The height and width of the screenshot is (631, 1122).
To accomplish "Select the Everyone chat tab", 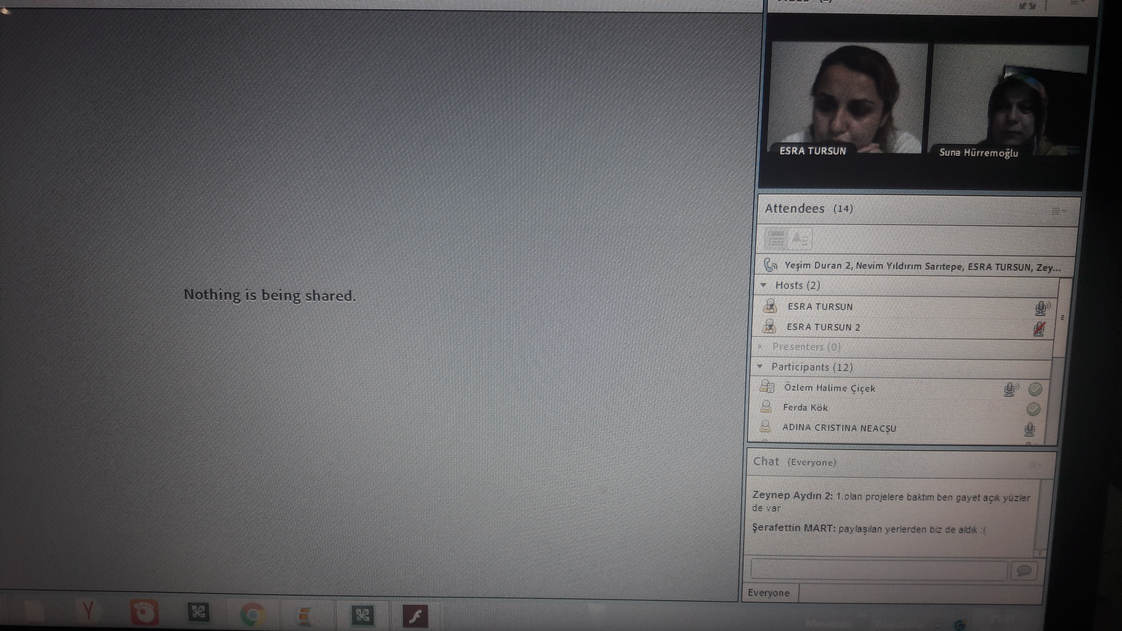I will (x=769, y=593).
